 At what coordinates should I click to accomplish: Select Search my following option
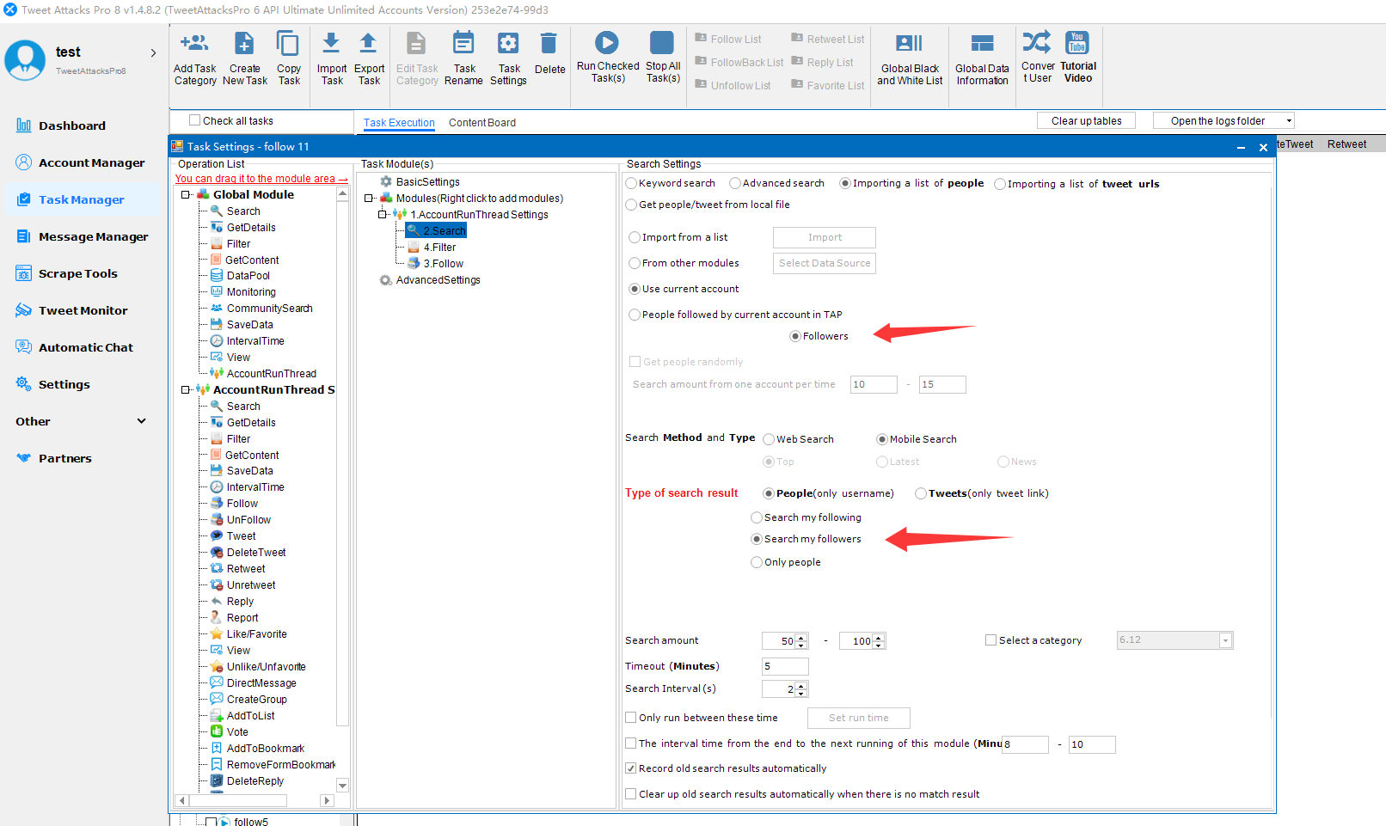click(757, 517)
